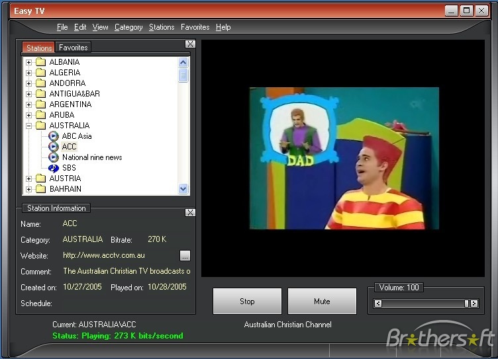This screenshot has height=359, width=498.
Task: Click the Australian Christian Channel caption
Action: coord(288,325)
